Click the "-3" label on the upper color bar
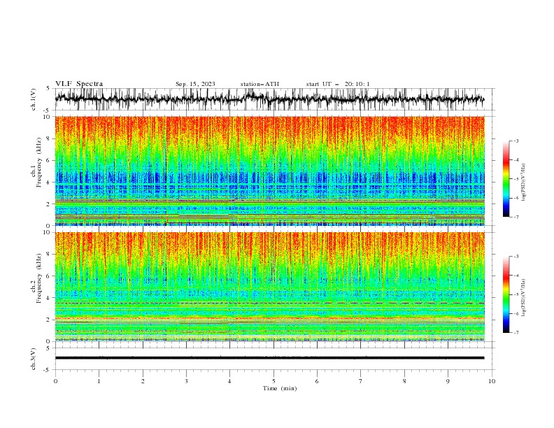This screenshot has height=428, width=554. [516, 141]
